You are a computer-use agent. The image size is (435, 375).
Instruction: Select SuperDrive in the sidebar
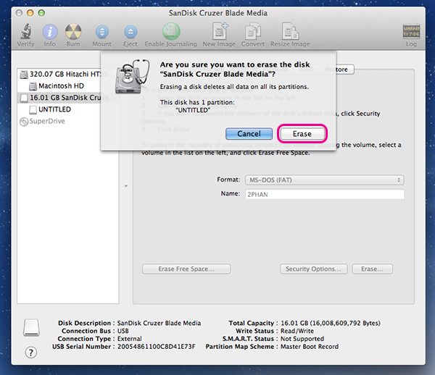(43, 122)
